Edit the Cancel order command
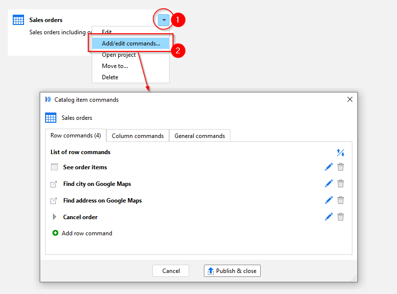The image size is (397, 294). tap(329, 217)
